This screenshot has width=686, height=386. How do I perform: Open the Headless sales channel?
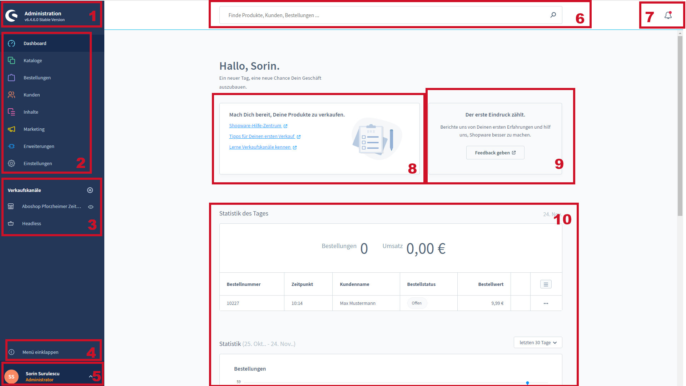coord(32,223)
